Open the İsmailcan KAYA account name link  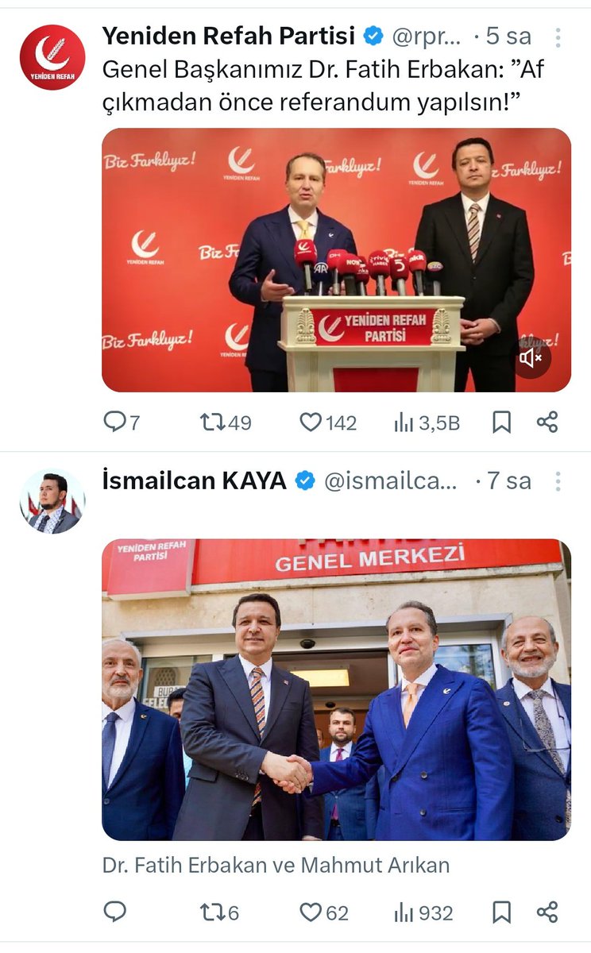[x=195, y=480]
